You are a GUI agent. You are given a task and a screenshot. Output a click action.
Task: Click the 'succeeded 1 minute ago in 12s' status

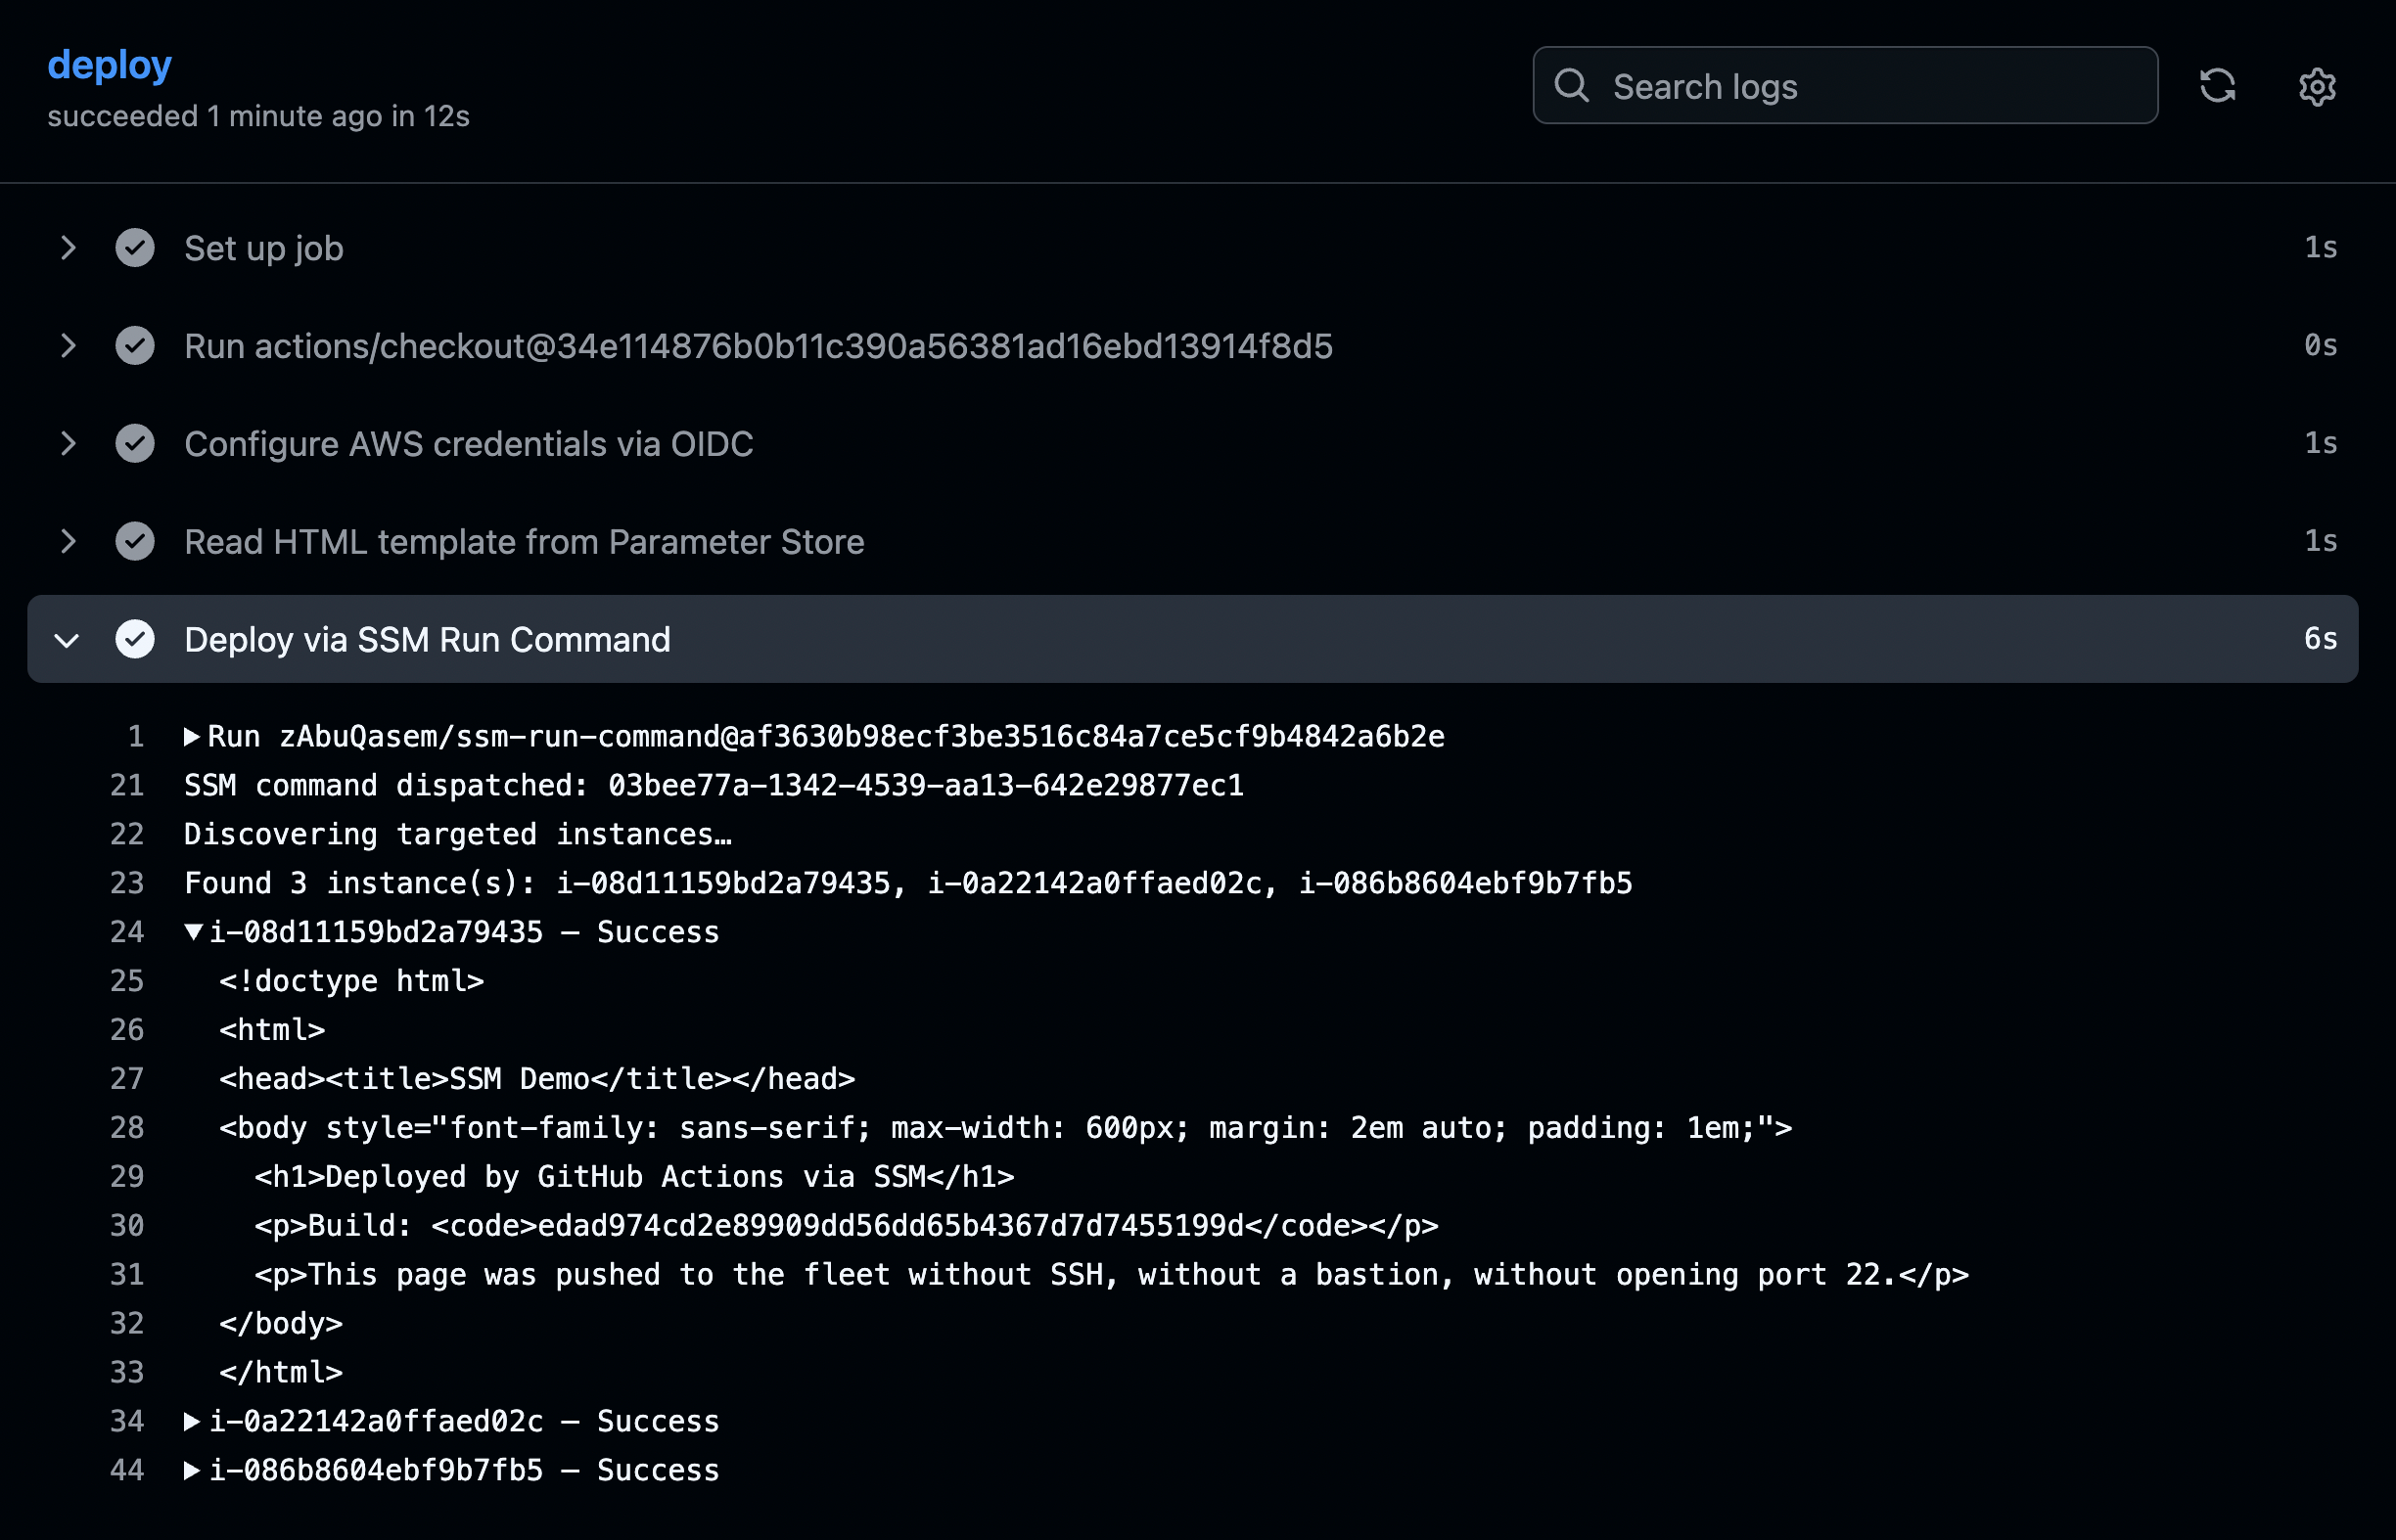click(x=258, y=117)
